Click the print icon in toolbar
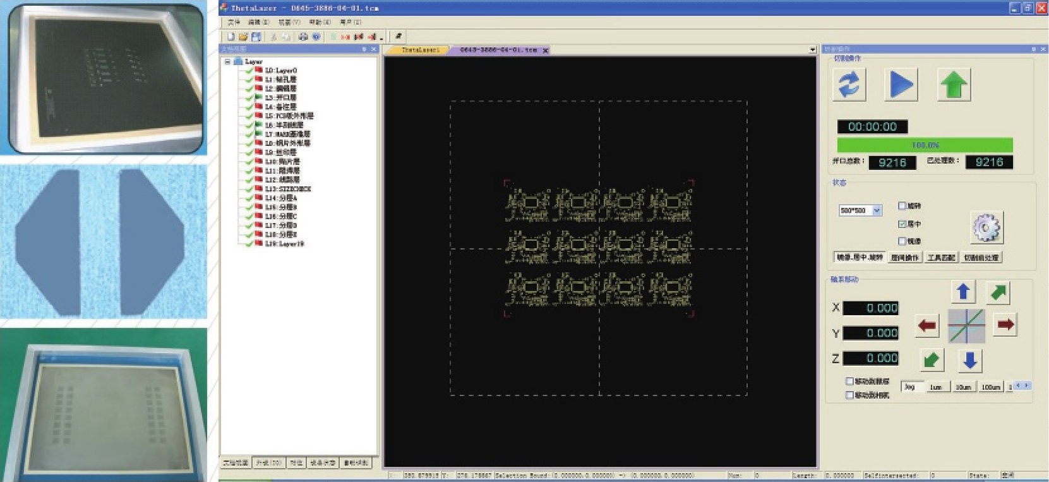 (x=303, y=37)
